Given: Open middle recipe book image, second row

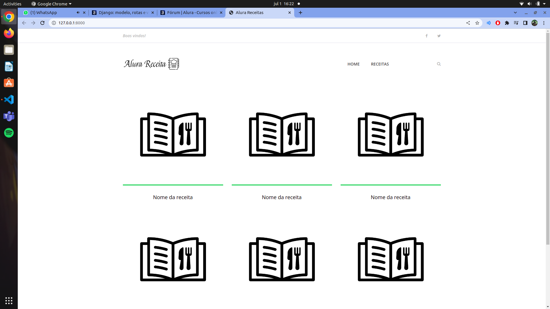Looking at the screenshot, I should click(x=282, y=259).
